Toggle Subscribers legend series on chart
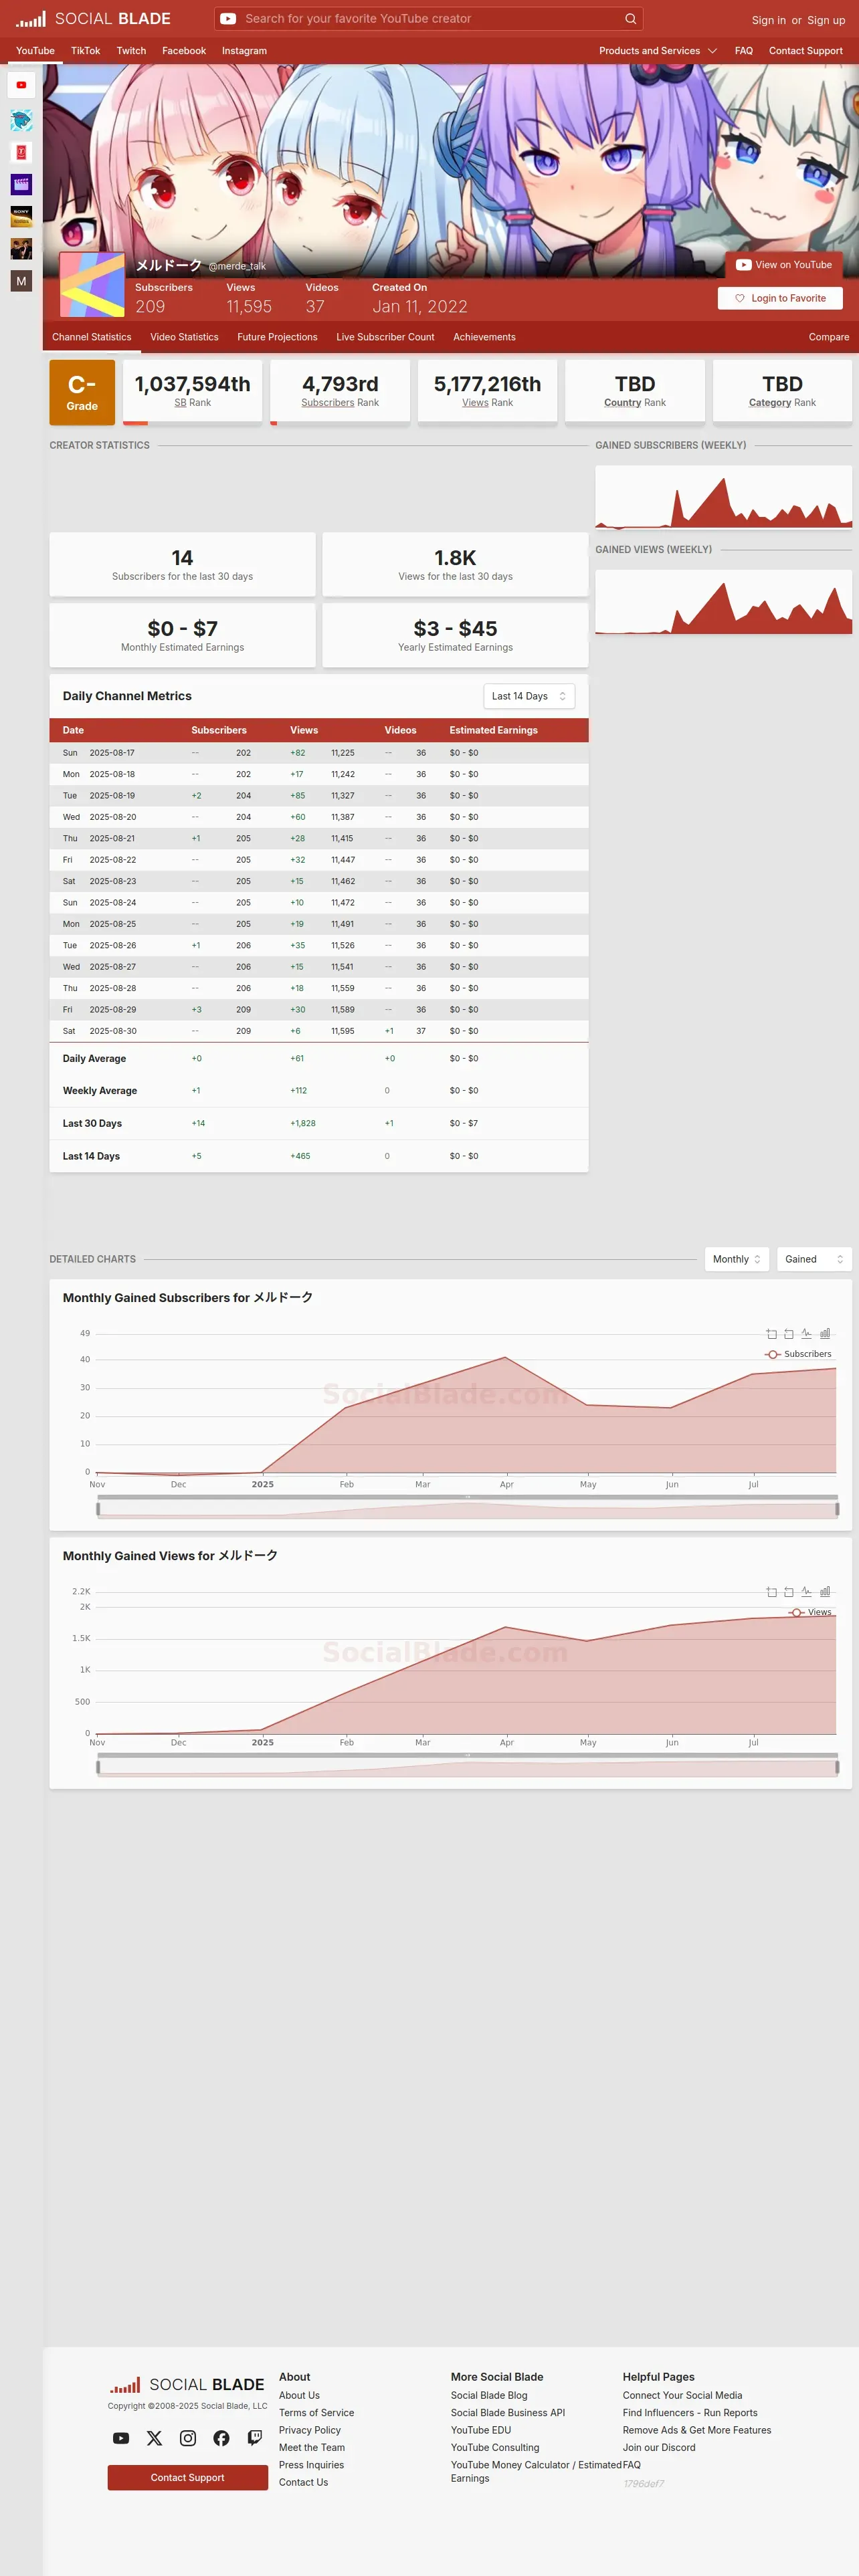Viewport: 859px width, 2576px height. point(798,1353)
